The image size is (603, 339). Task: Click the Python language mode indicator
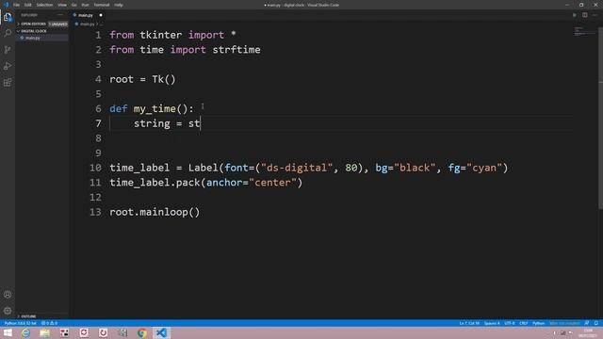pos(538,323)
